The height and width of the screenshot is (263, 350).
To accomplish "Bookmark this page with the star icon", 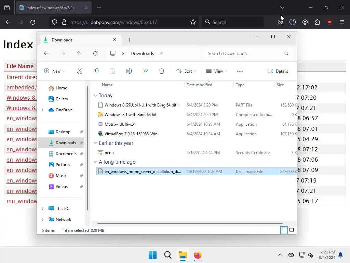I will (x=193, y=22).
